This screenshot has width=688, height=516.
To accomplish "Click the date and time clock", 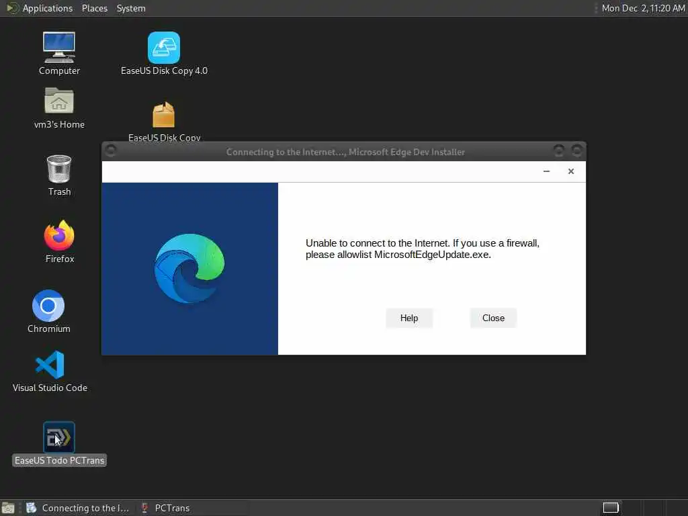I will tap(643, 8).
